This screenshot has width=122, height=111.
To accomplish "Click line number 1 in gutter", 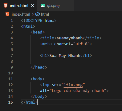I will [x=12, y=21].
